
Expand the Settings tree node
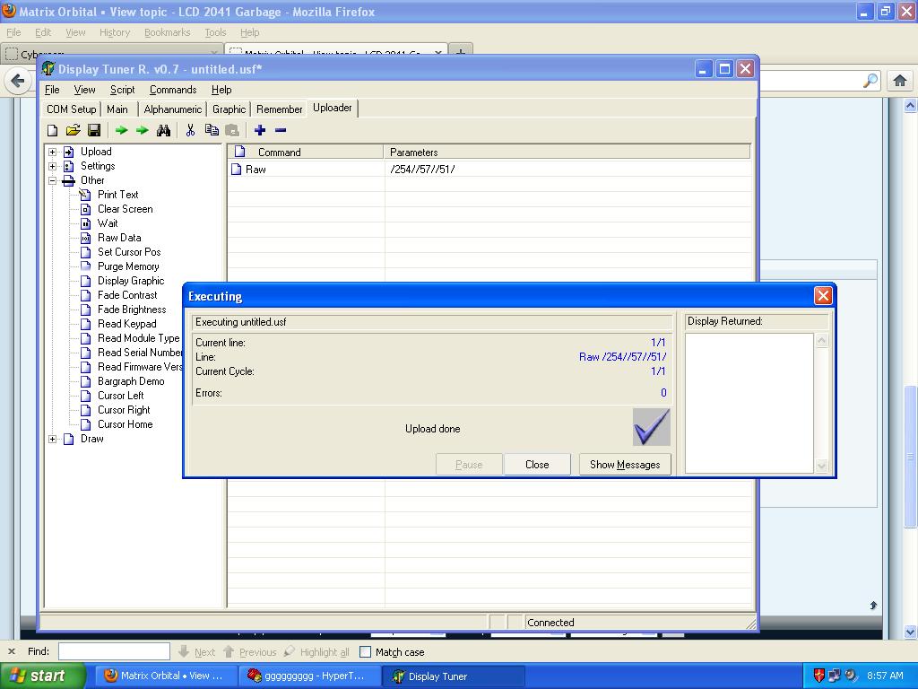[x=53, y=166]
